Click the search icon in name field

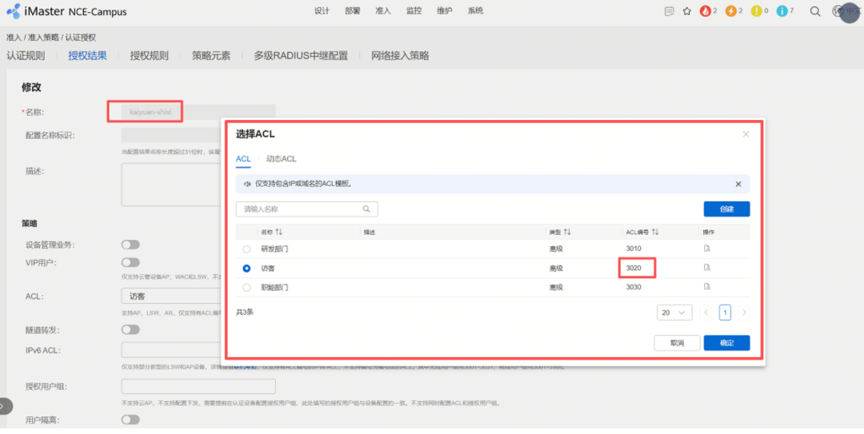coord(366,209)
